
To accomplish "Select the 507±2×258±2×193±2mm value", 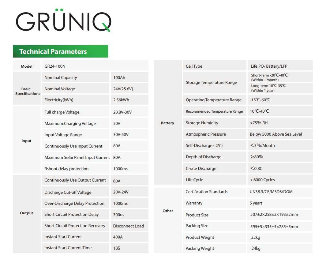I will (274, 214).
